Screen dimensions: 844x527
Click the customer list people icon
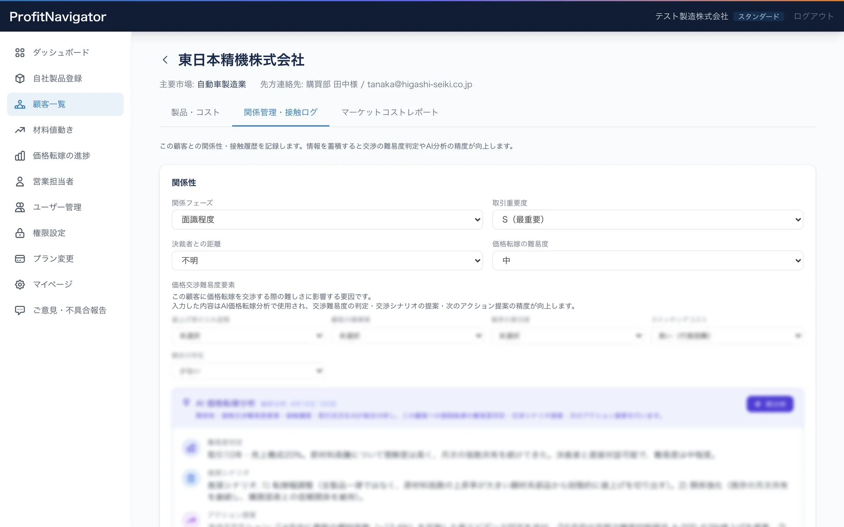point(20,104)
